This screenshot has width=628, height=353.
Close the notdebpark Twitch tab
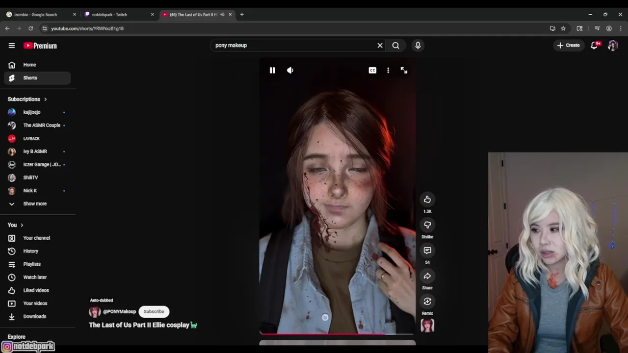click(152, 15)
